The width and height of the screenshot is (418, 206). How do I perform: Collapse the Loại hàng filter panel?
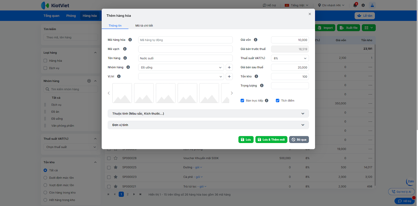tap(95, 53)
